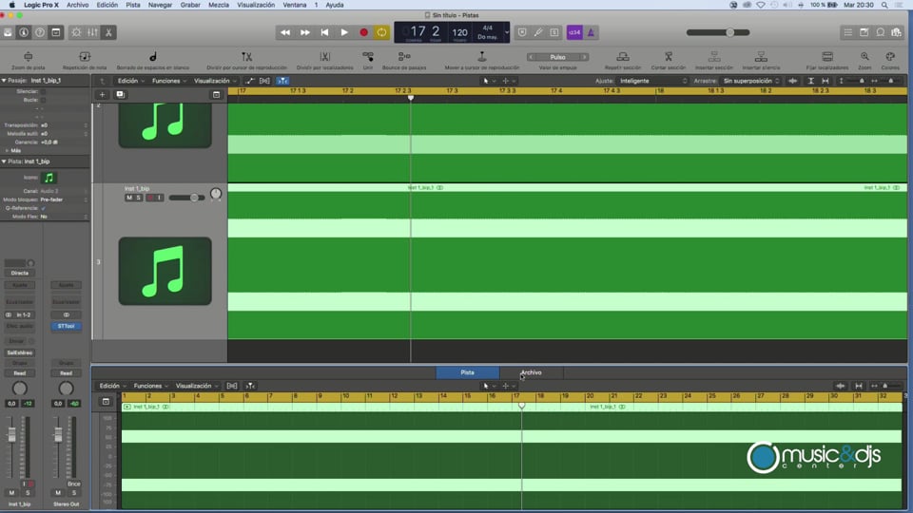Screen dimensions: 913x513
Task: Open Note Pad icon at top right
Action: pos(864,32)
